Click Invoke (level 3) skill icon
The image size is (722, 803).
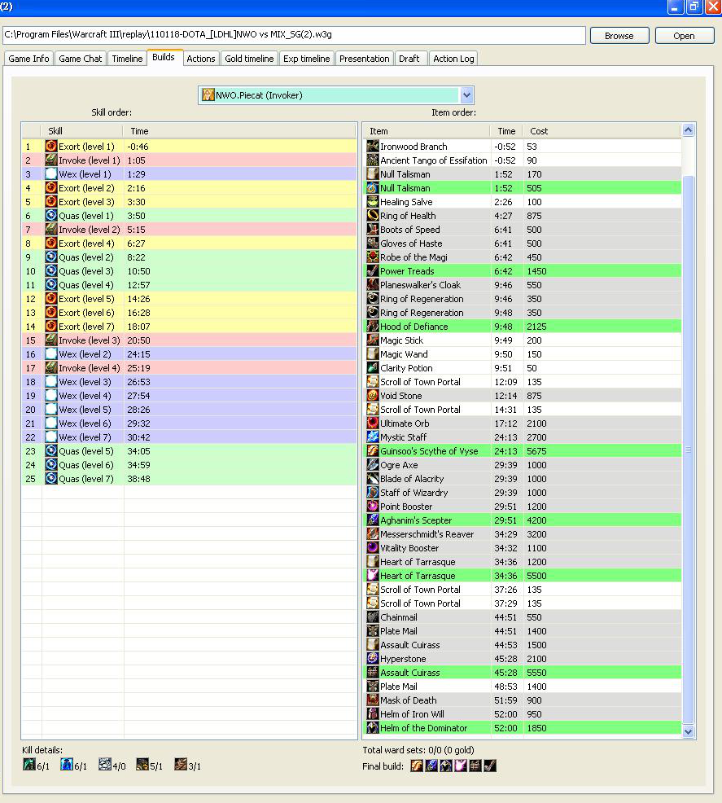(x=50, y=340)
